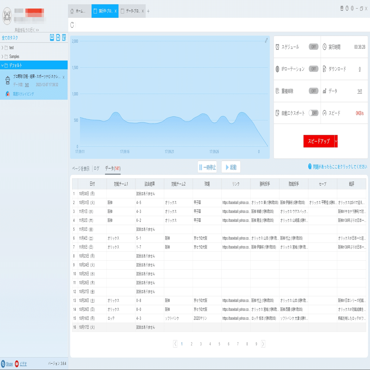Open the settings gear in the title bar
Image resolution: width=370 pixels, height=370 pixels.
tap(352, 9)
